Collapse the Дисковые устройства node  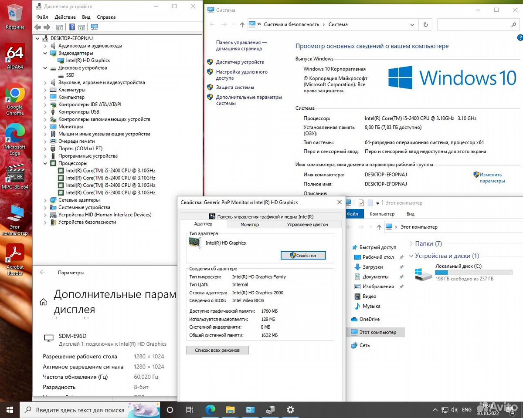[x=45, y=68]
